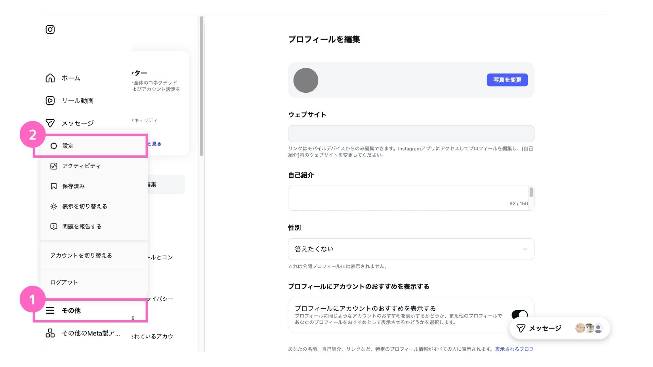Open the Activity icon in the menu

(54, 166)
